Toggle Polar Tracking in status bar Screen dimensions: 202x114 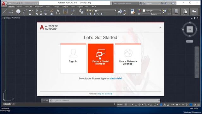pyautogui.click(x=140, y=104)
